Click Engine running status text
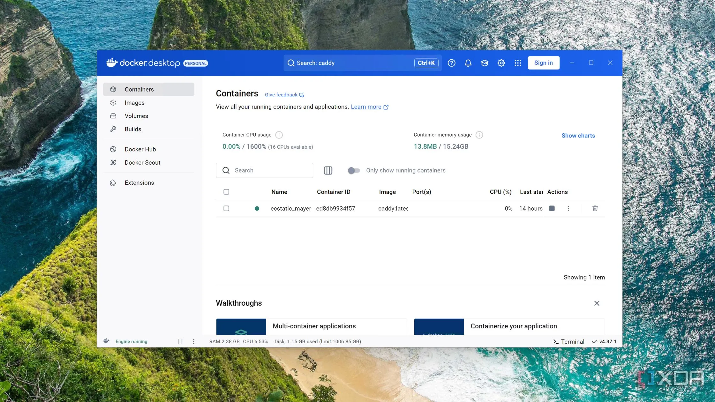The height and width of the screenshot is (402, 715). pyautogui.click(x=131, y=341)
